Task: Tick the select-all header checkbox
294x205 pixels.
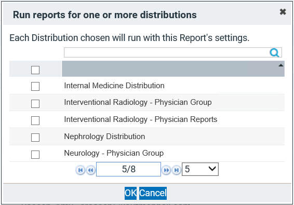Action: tap(35, 70)
